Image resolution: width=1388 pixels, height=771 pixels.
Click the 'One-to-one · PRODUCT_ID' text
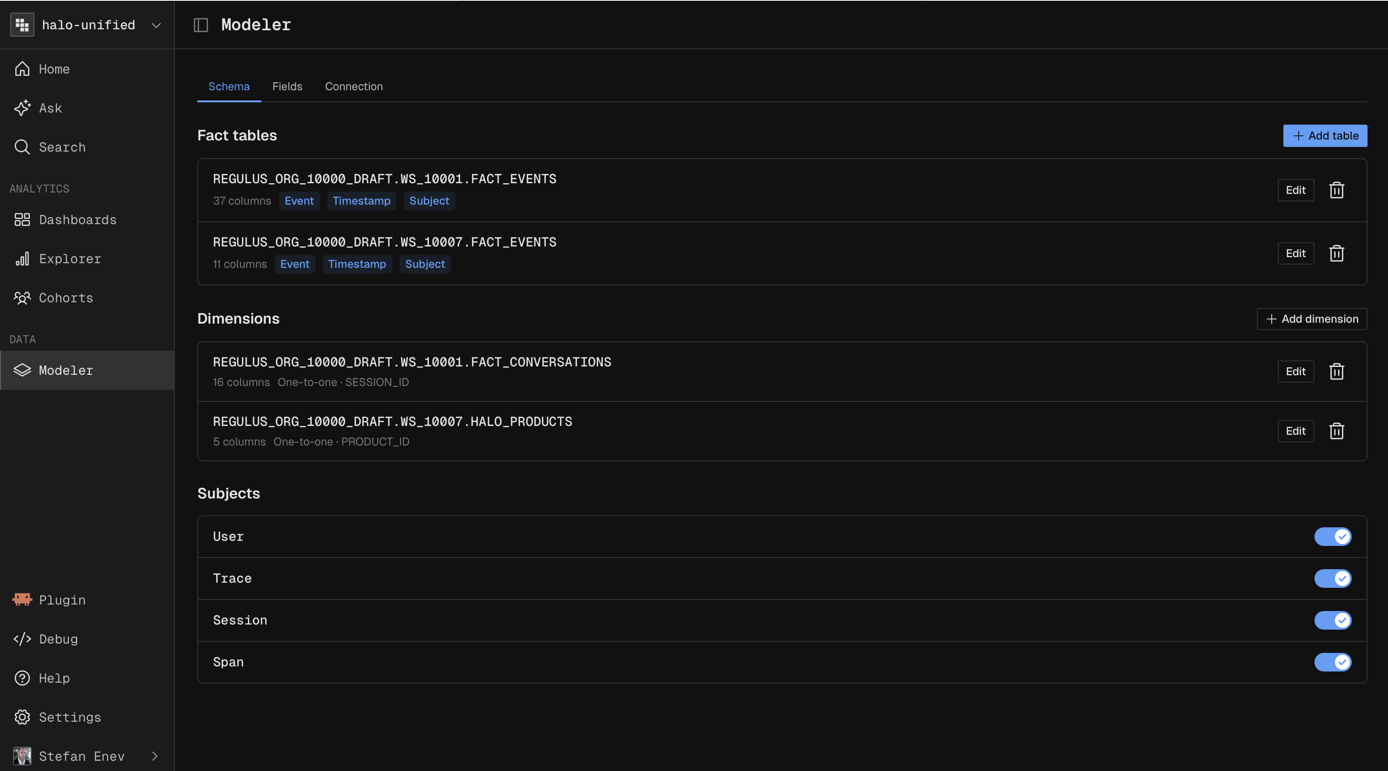coord(341,442)
